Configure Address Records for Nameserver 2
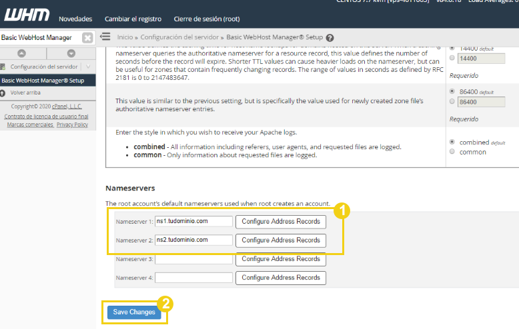The height and width of the screenshot is (329, 519). tap(281, 240)
